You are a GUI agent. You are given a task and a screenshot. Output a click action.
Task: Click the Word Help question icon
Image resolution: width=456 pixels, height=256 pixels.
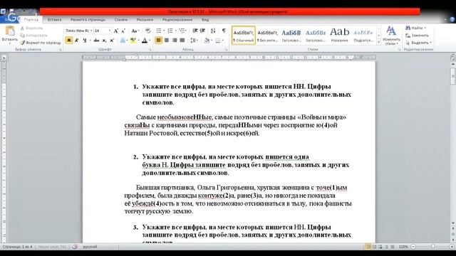pos(452,20)
